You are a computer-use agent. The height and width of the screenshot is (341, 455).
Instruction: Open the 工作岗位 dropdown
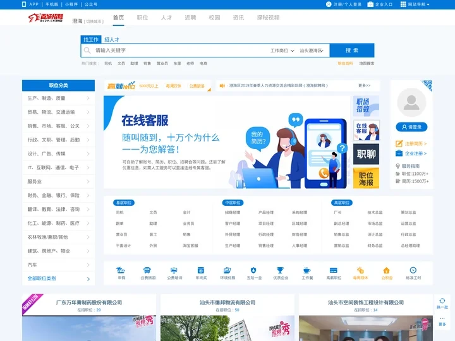pos(282,51)
